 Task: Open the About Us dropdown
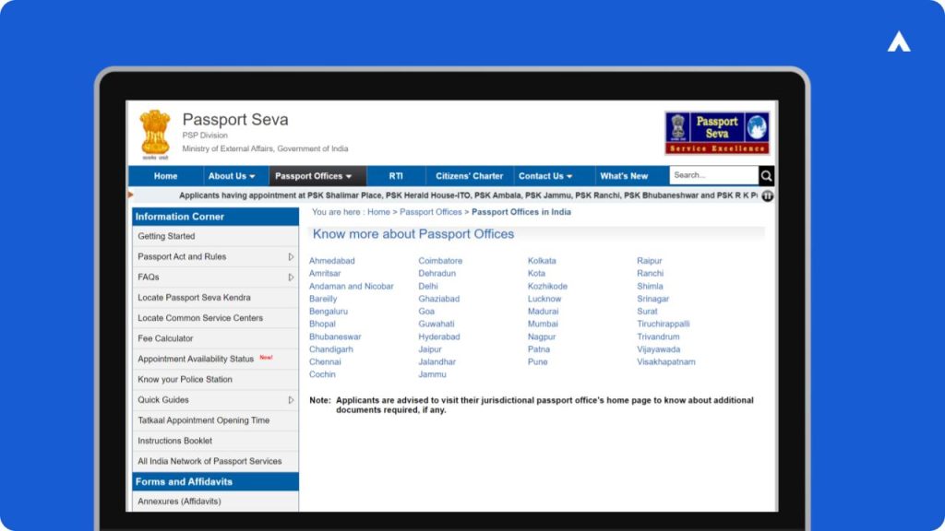(232, 175)
